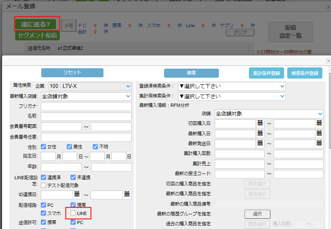The image size is (331, 229).
Task: Expand the 登録済検索条件 dropdown
Action: click(x=231, y=86)
